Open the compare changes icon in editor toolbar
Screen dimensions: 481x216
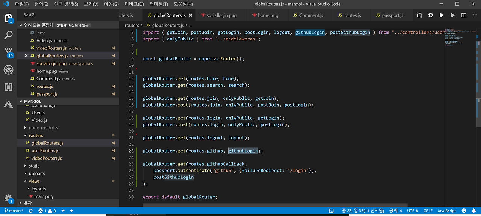point(419,15)
